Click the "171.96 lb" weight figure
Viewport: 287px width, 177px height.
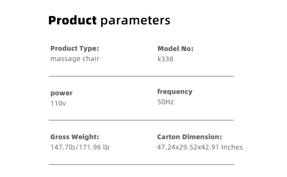point(93,147)
